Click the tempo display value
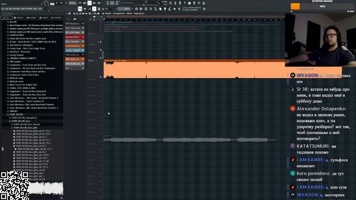Viewport: 356px width, 200px height. pyautogui.click(x=72, y=3)
